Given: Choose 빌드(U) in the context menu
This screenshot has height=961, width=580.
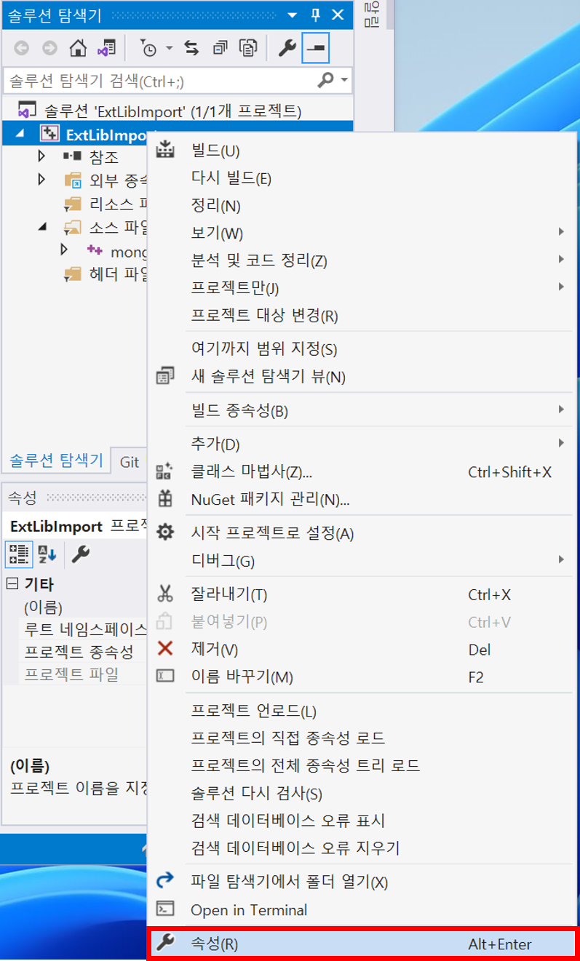Looking at the screenshot, I should tap(359, 151).
